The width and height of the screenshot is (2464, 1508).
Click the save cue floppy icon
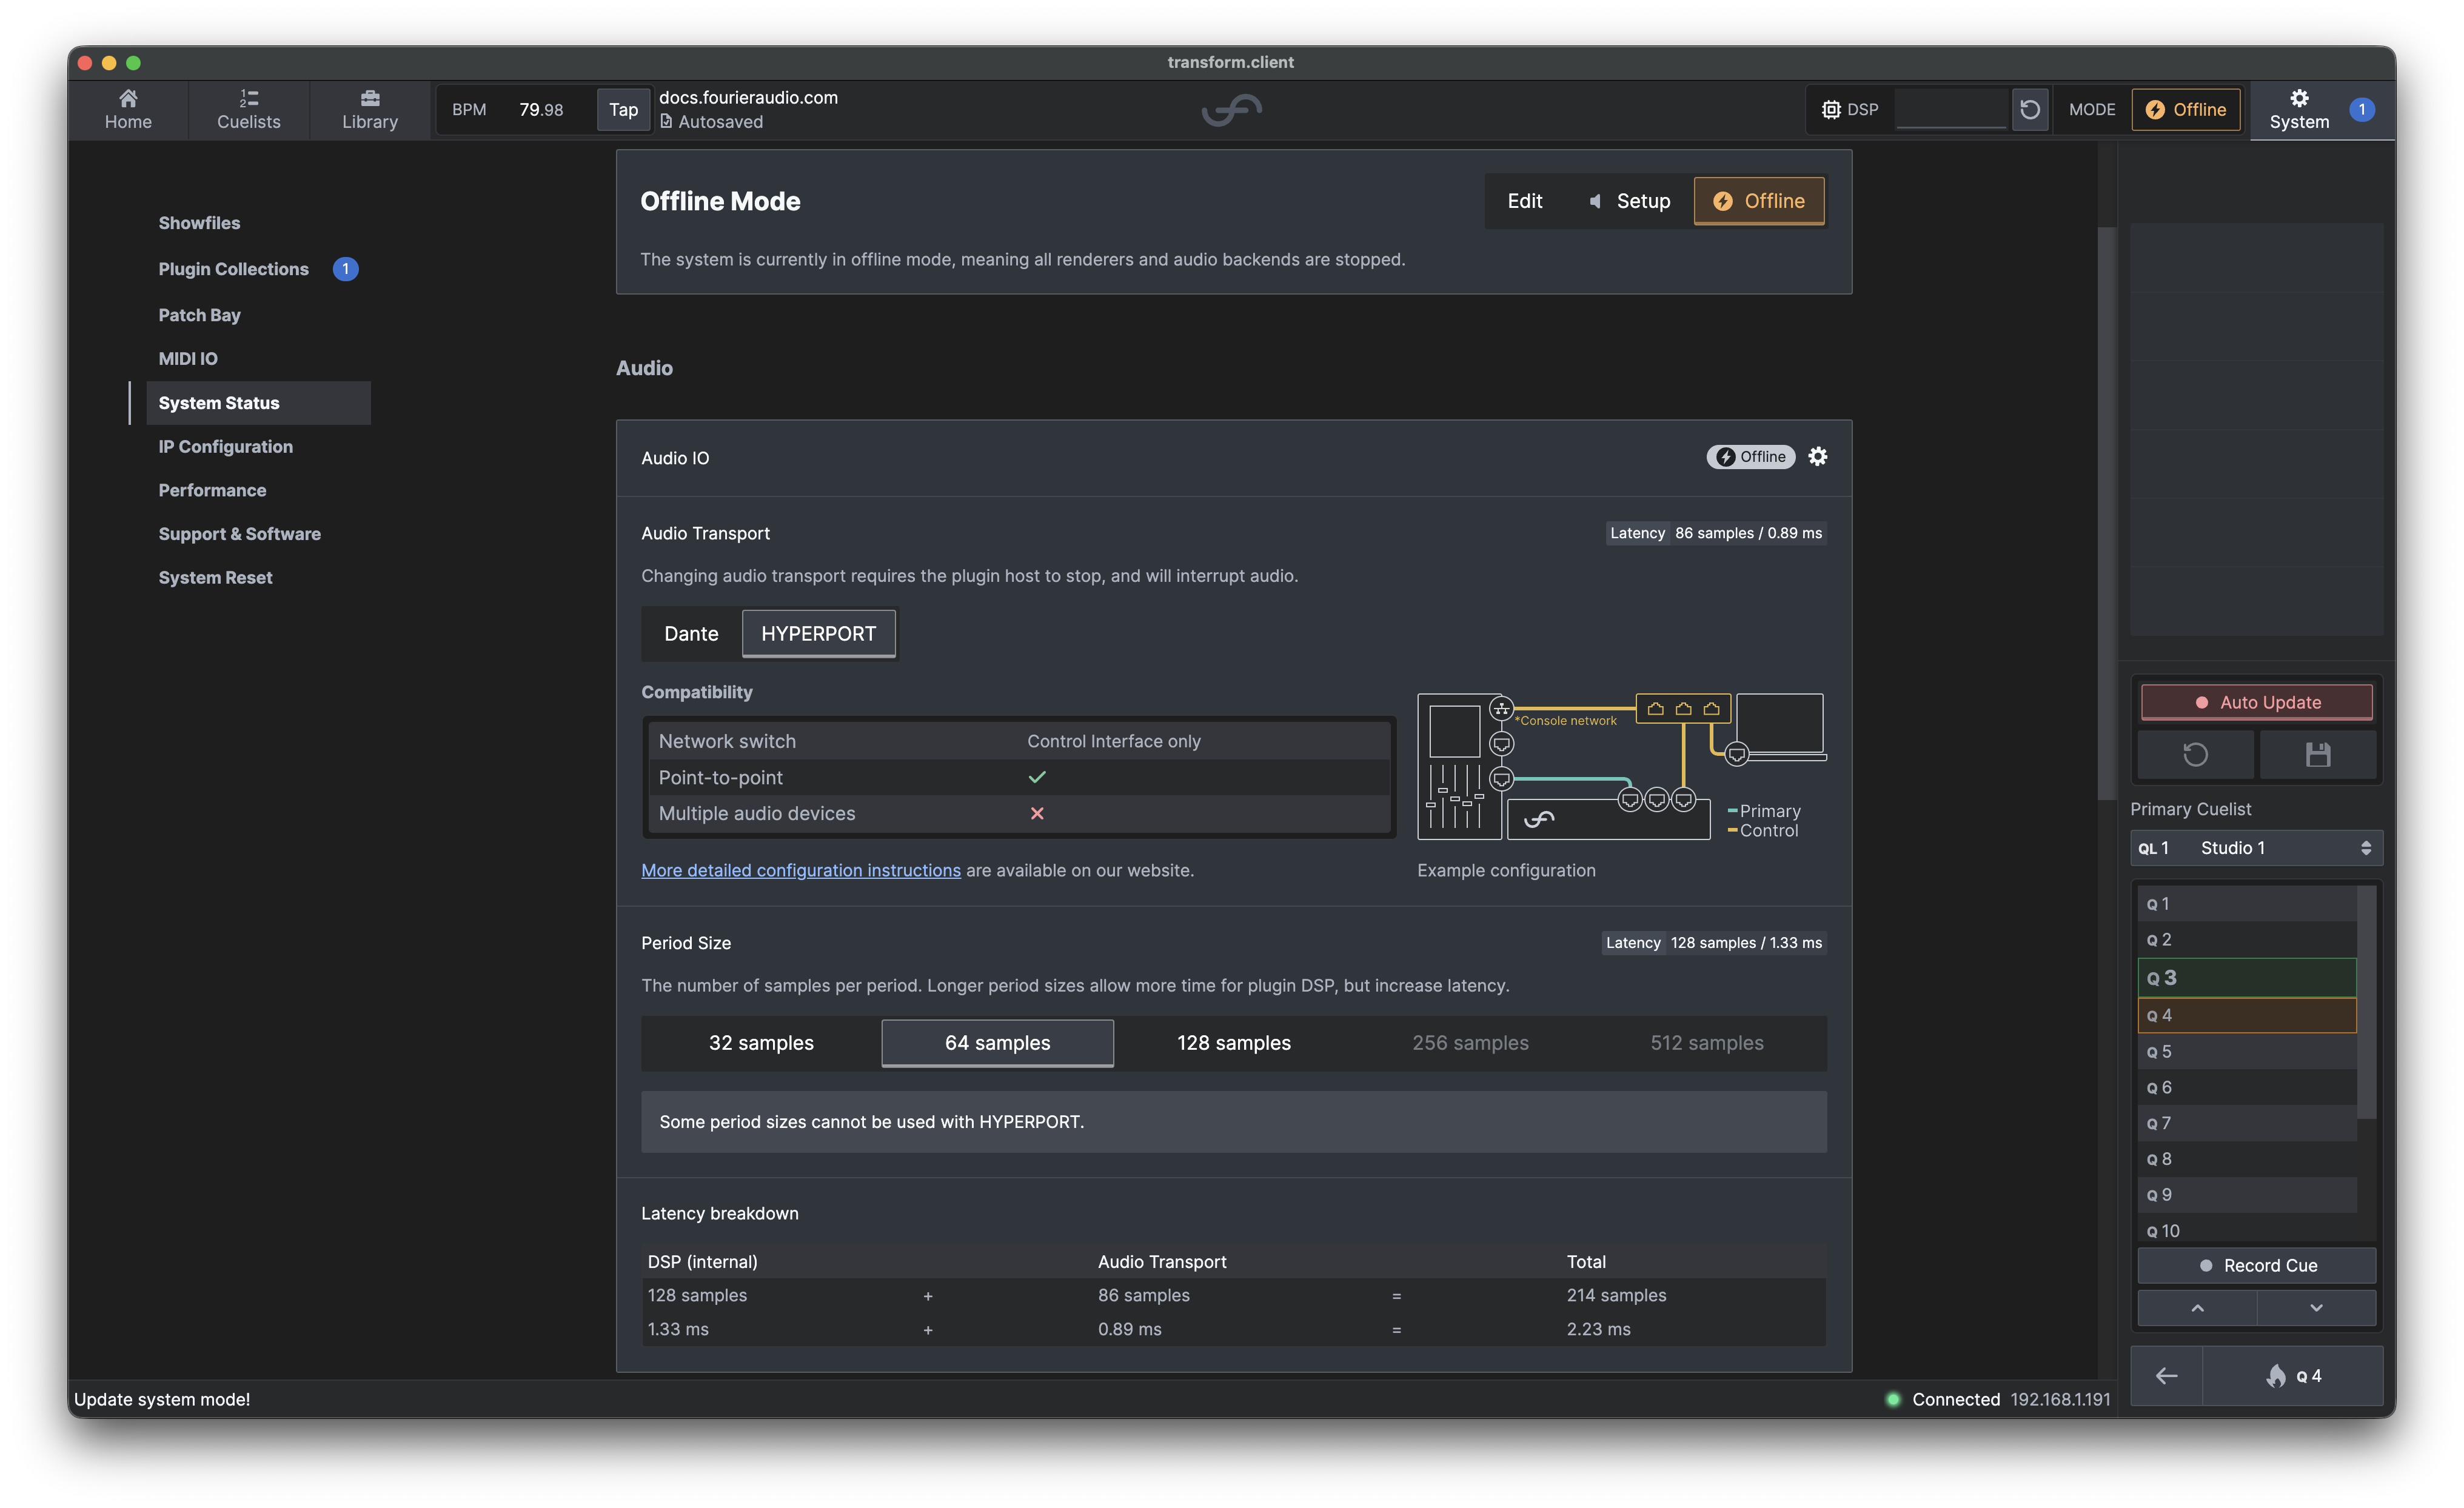(2317, 755)
